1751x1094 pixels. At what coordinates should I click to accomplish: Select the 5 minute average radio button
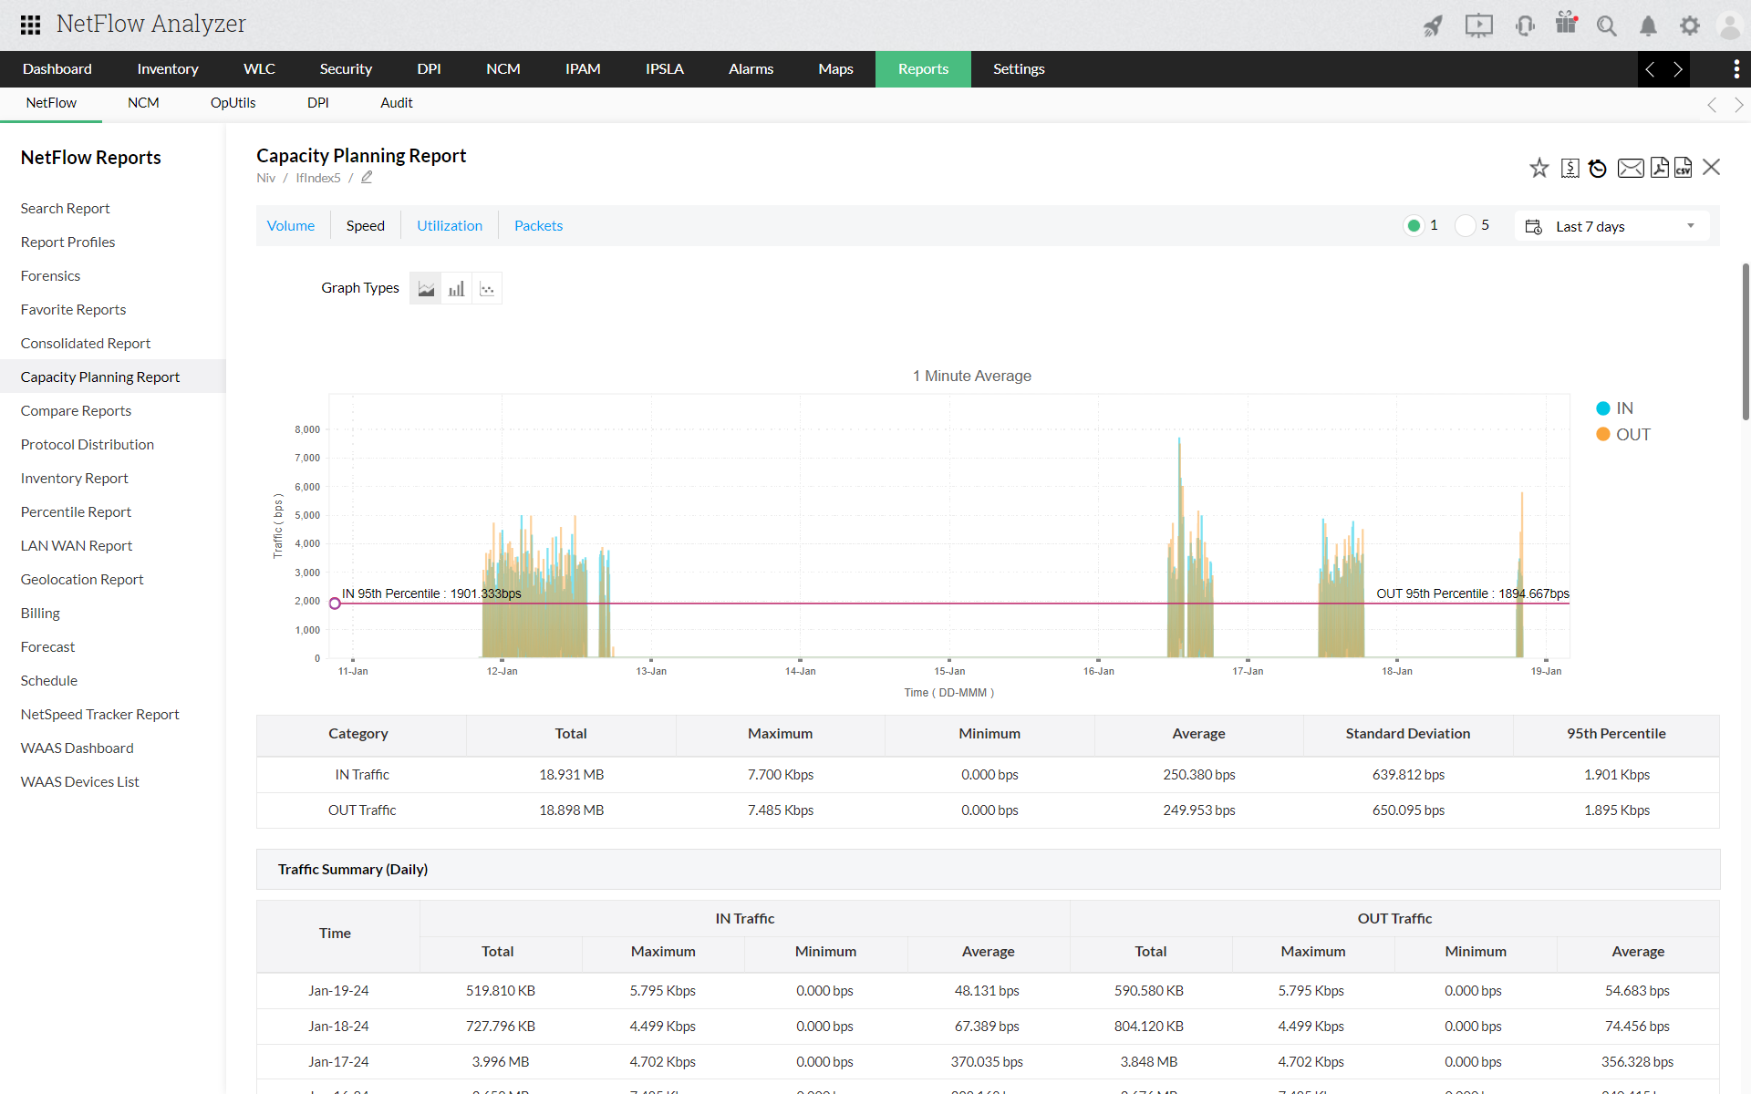(1465, 225)
